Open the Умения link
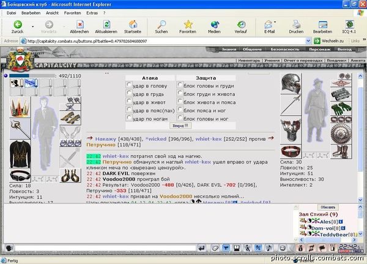The height and width of the screenshot is (264, 367). pos(272,61)
